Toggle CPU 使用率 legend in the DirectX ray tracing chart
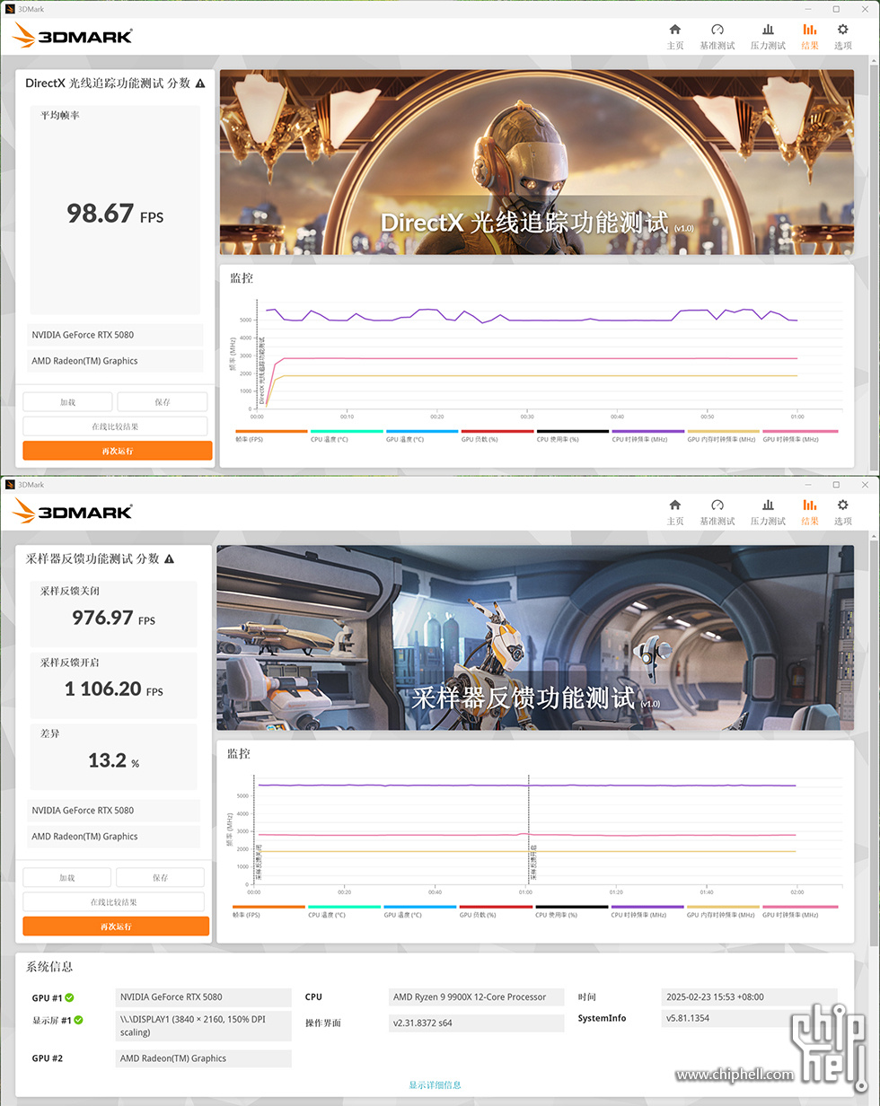 (574, 435)
